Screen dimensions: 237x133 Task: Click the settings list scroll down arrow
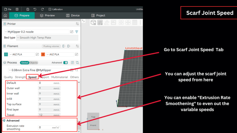[79, 131]
